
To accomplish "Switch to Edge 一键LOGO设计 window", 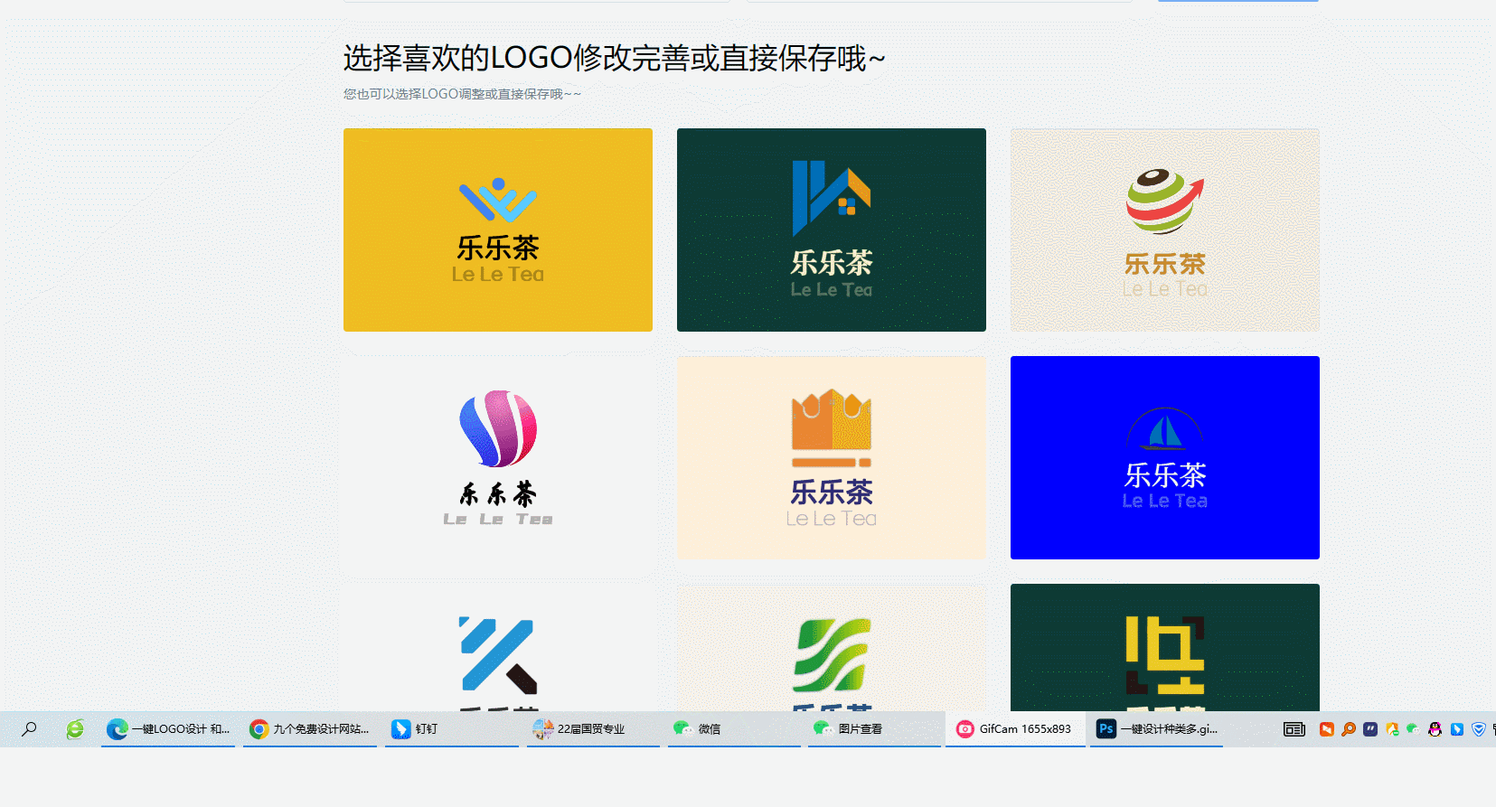I will (168, 728).
